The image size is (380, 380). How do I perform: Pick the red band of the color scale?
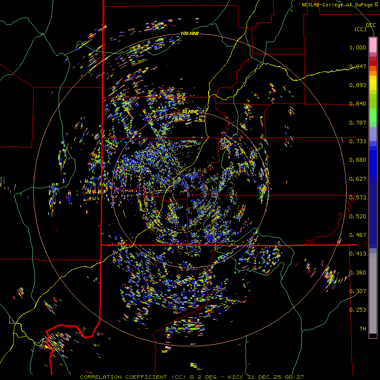[x=373, y=63]
